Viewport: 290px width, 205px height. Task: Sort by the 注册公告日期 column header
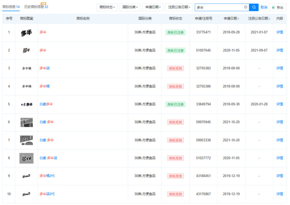pos(259,19)
